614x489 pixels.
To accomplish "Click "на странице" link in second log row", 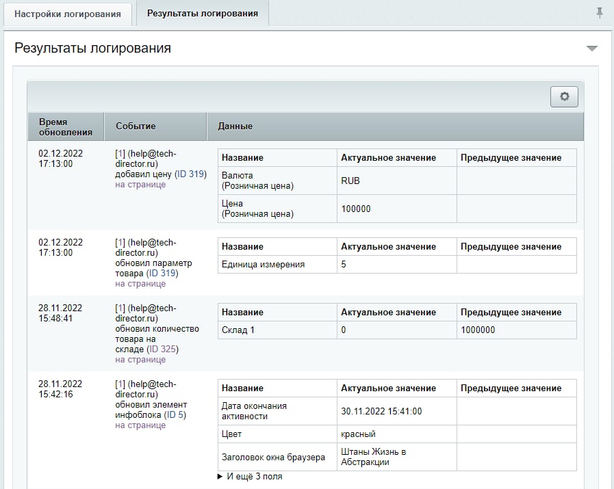I will [140, 284].
